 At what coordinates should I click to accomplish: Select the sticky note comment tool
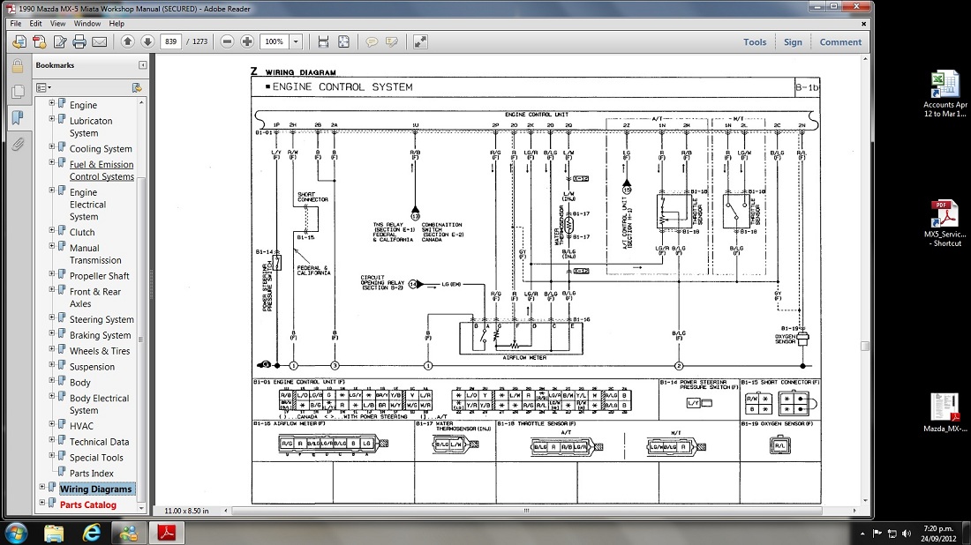click(x=372, y=41)
